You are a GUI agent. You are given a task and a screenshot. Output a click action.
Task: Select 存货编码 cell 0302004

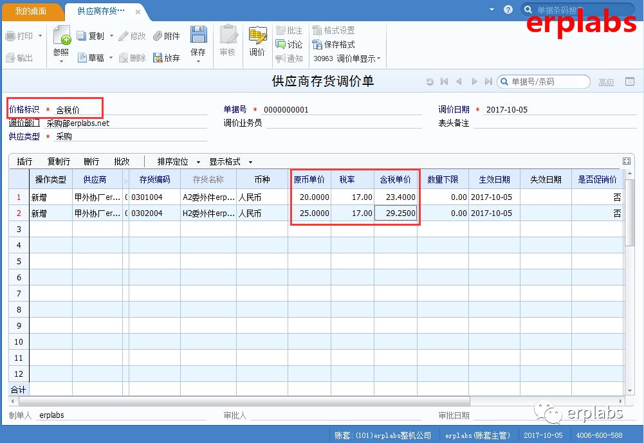154,213
